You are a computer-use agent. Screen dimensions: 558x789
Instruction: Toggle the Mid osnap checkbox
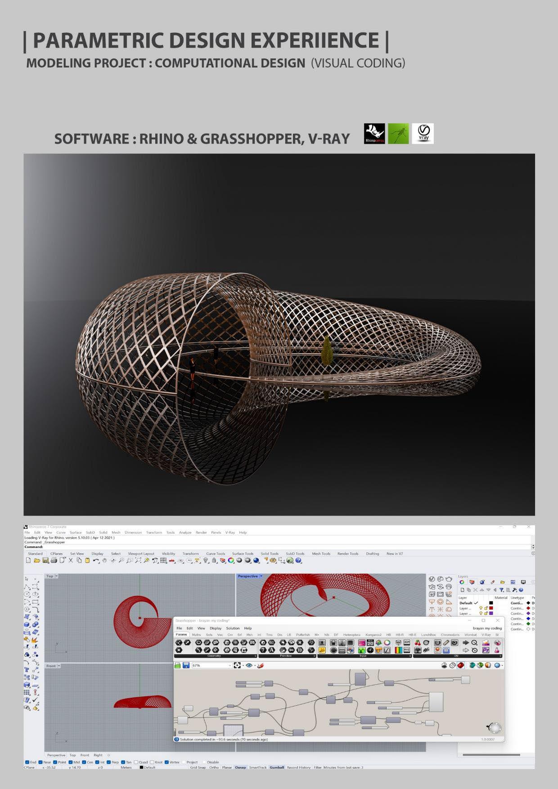point(70,762)
